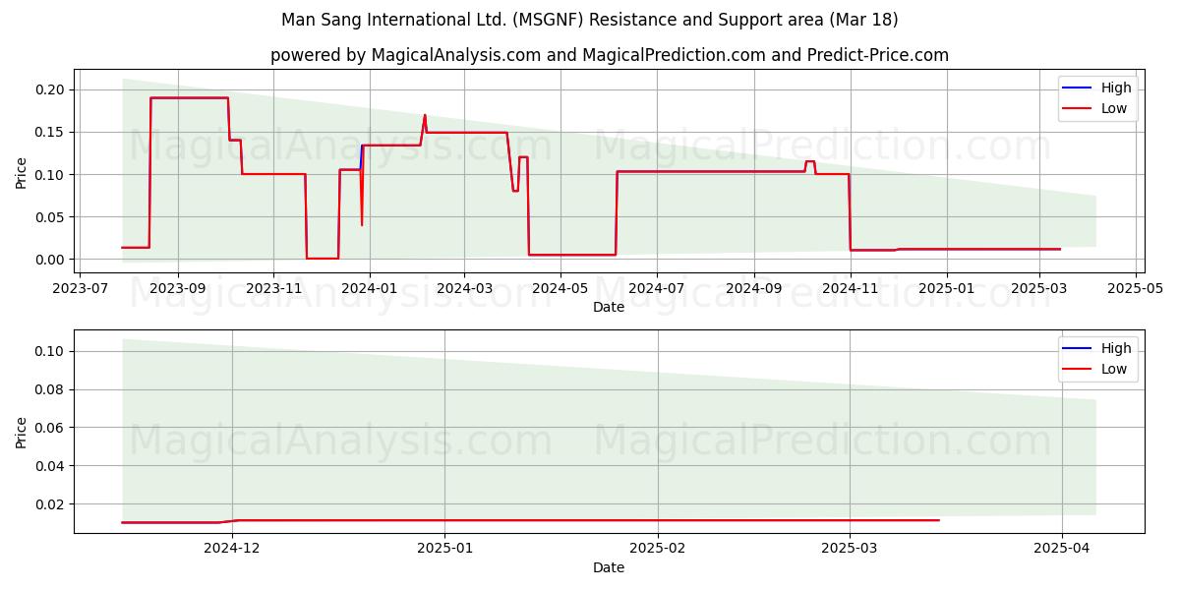Click the '2024-05' x-axis label on the top chart

(560, 288)
